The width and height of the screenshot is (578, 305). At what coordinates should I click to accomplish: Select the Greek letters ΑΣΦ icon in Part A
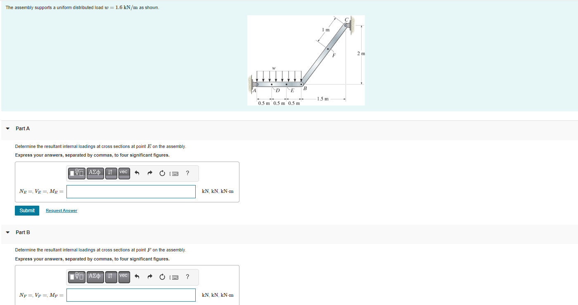click(x=95, y=173)
